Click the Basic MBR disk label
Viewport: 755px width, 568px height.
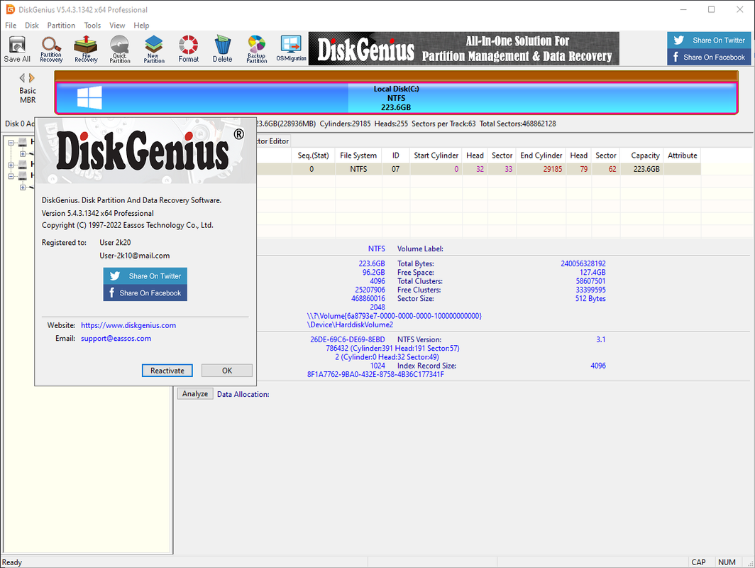[x=28, y=95]
